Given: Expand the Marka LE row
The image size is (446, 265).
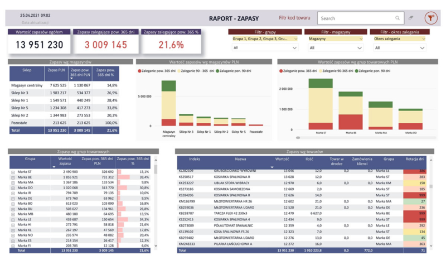Looking at the screenshot, I should (x=13, y=220).
